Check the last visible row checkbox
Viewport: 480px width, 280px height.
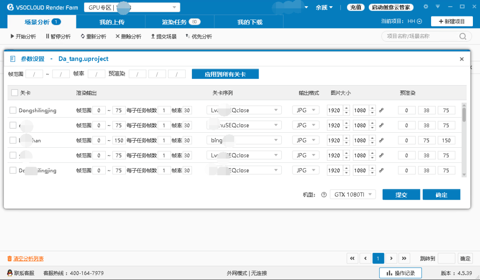pos(13,170)
